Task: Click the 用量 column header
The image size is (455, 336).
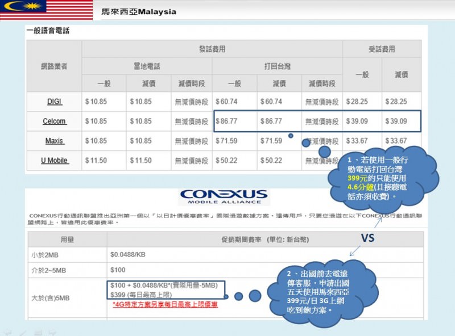Action: tap(67, 240)
